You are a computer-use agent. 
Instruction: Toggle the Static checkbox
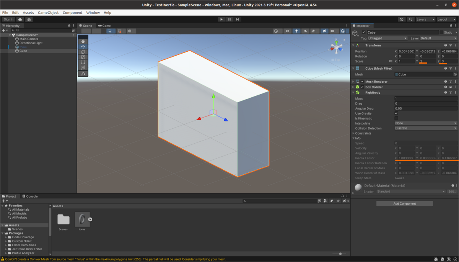click(x=441, y=33)
